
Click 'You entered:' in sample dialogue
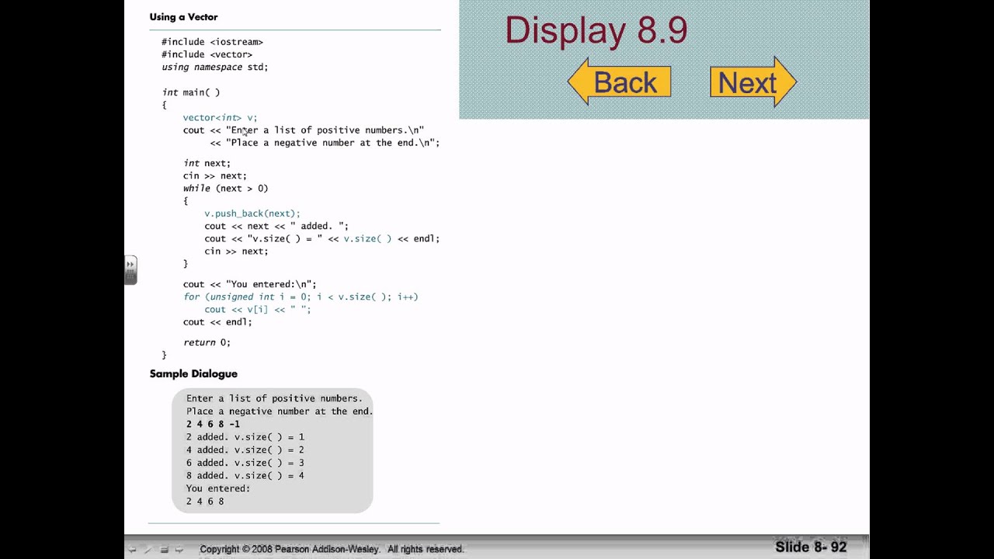pos(218,488)
